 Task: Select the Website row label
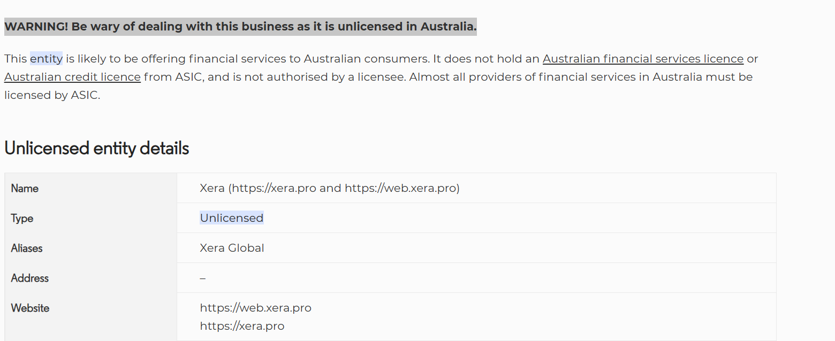coord(30,308)
